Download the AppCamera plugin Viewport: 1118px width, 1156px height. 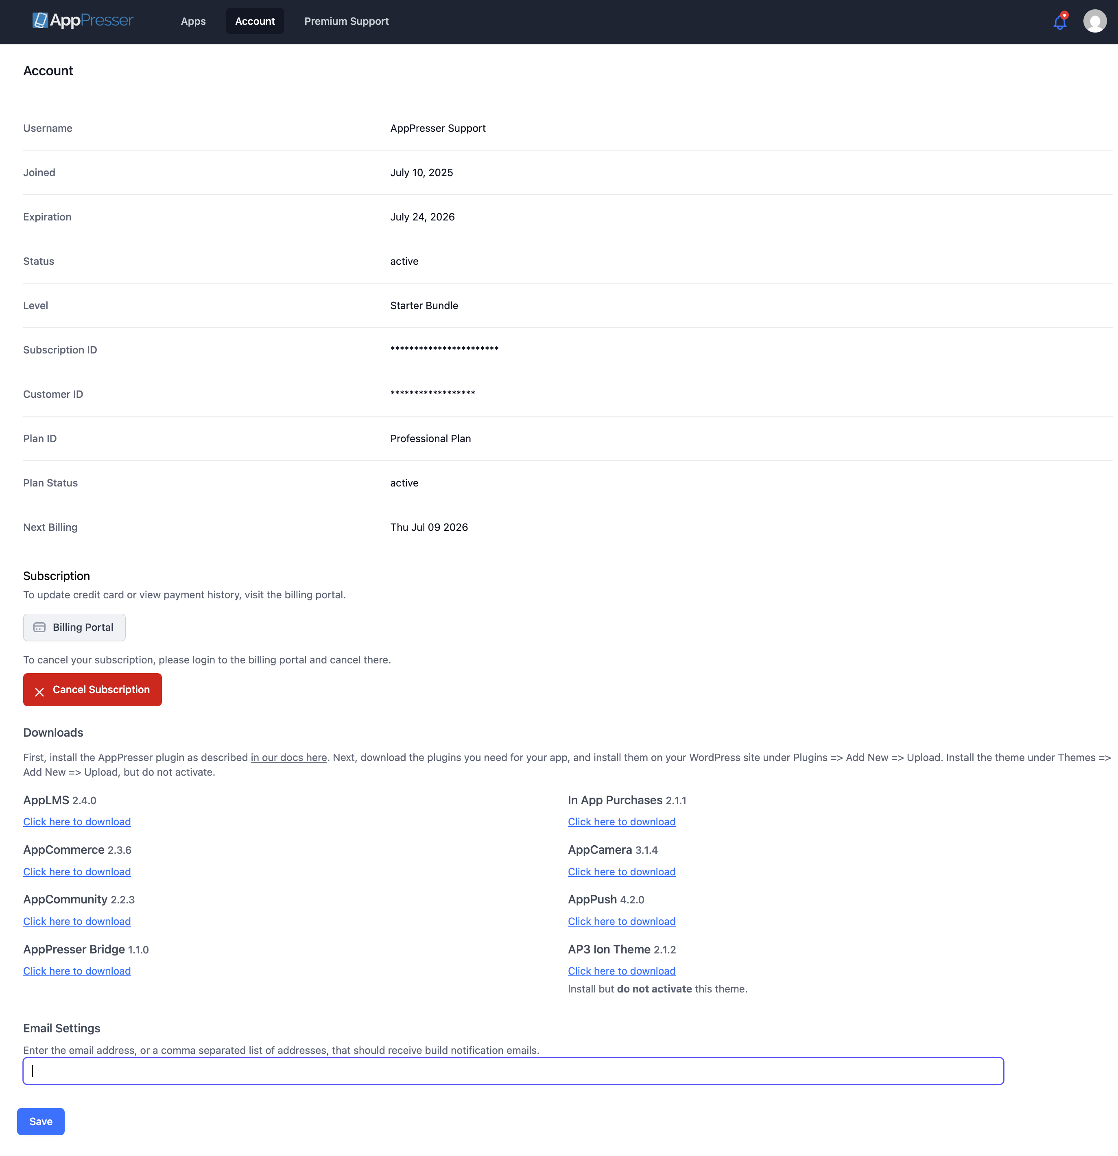click(621, 872)
